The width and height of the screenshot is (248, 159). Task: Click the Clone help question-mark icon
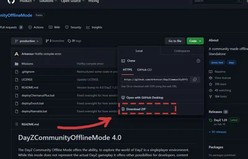[x=198, y=61]
